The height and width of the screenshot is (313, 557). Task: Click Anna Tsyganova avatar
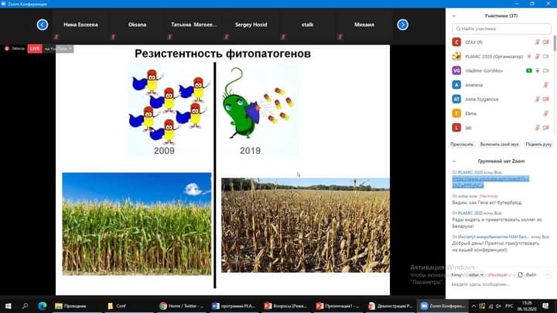(x=456, y=99)
